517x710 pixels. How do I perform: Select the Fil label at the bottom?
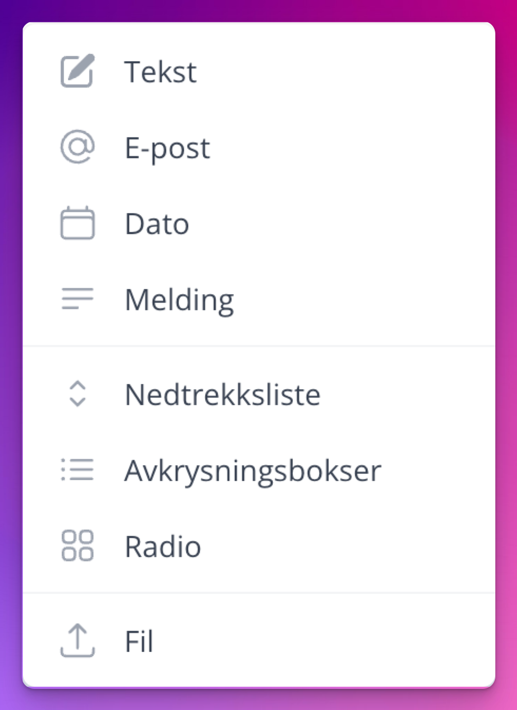[139, 642]
